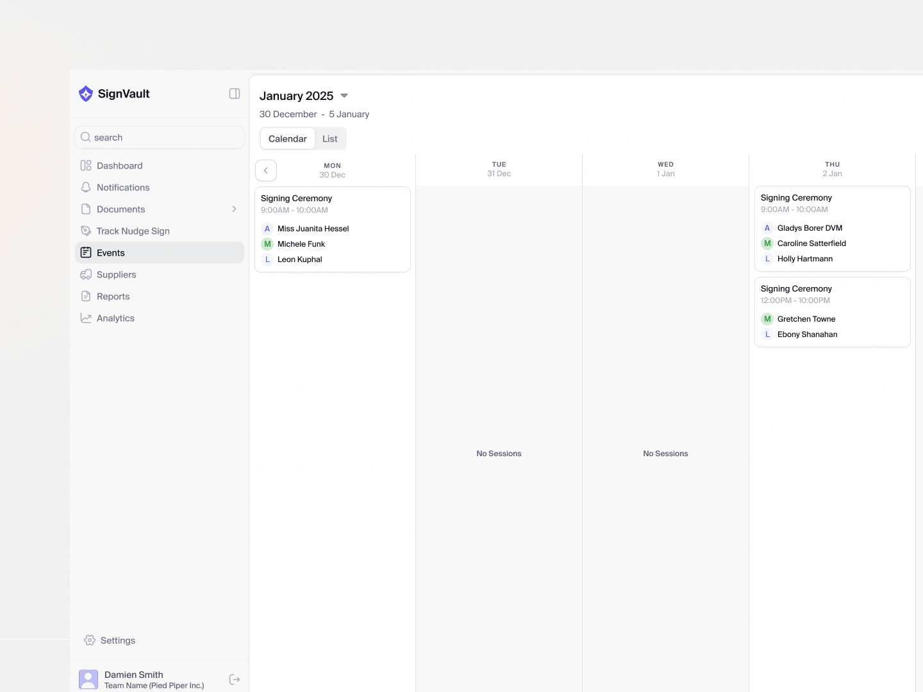Viewport: 923px width, 692px height.
Task: Click the Analytics chart icon
Action: pyautogui.click(x=86, y=318)
